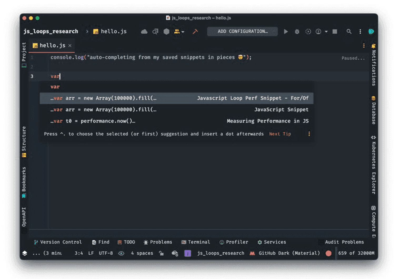Stop execution with the square stop icon
The width and height of the screenshot is (400, 279).
pyautogui.click(x=335, y=32)
